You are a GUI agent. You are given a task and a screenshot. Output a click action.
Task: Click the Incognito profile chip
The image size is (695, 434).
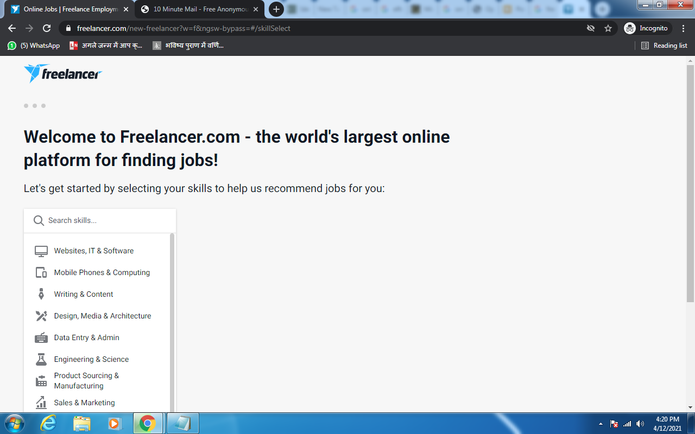(648, 28)
